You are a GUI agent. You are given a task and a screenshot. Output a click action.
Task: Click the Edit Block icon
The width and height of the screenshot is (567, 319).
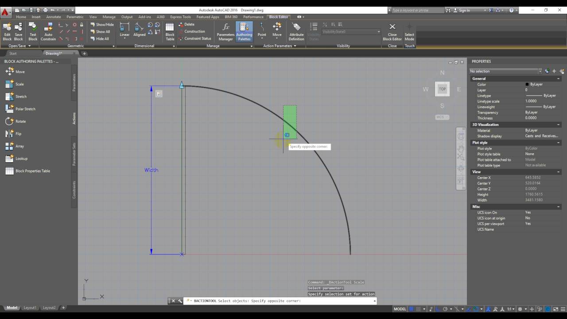tap(7, 31)
